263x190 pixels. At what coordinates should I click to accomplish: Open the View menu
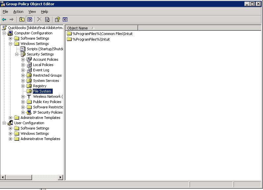tap(32, 12)
